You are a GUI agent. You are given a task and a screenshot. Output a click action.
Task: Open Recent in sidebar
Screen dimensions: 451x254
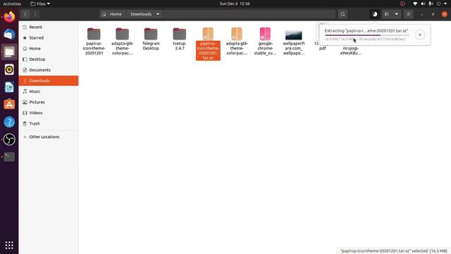coord(49,27)
